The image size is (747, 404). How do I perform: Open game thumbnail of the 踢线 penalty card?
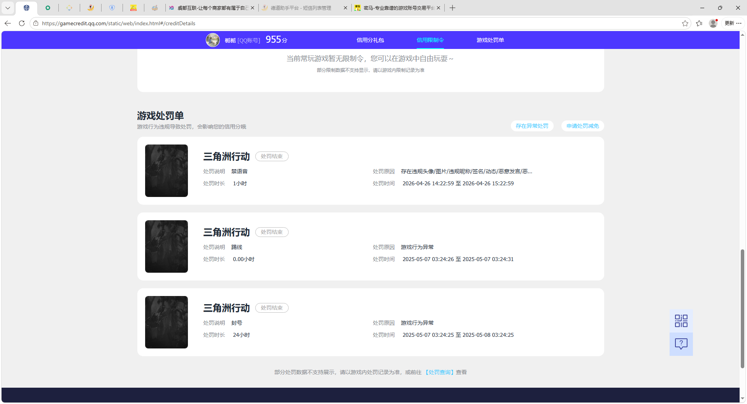pos(167,246)
